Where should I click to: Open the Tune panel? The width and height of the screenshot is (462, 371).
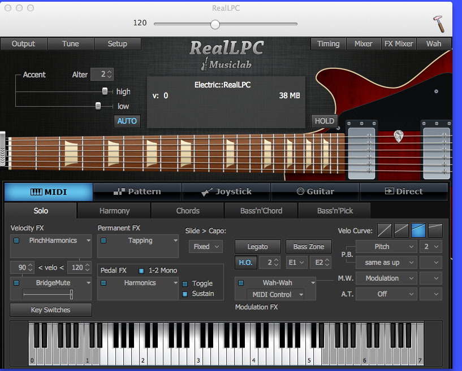coord(71,44)
